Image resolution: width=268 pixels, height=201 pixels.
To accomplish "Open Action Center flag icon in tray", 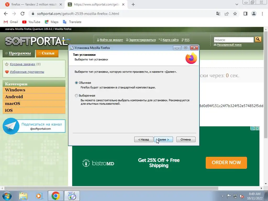I will (229, 196).
